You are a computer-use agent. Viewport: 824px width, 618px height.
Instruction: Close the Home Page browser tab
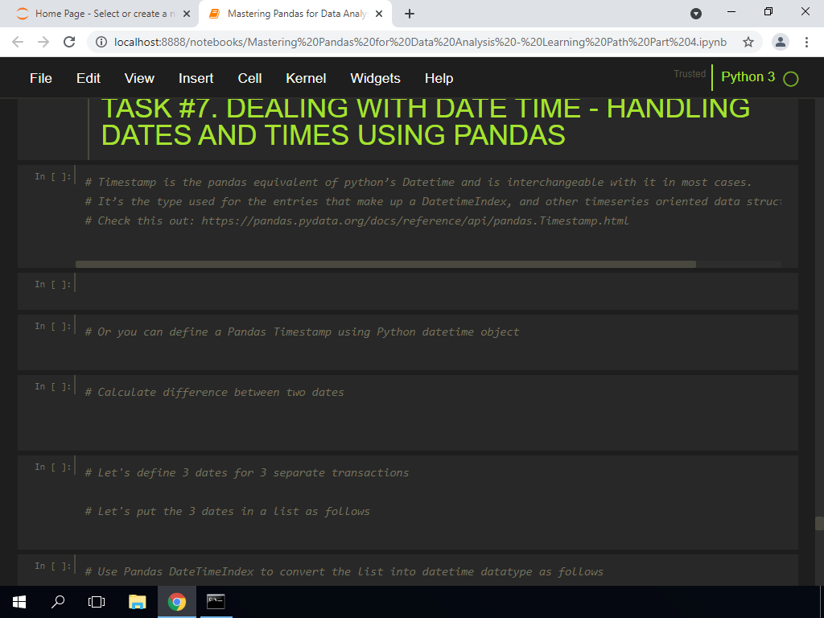187,14
